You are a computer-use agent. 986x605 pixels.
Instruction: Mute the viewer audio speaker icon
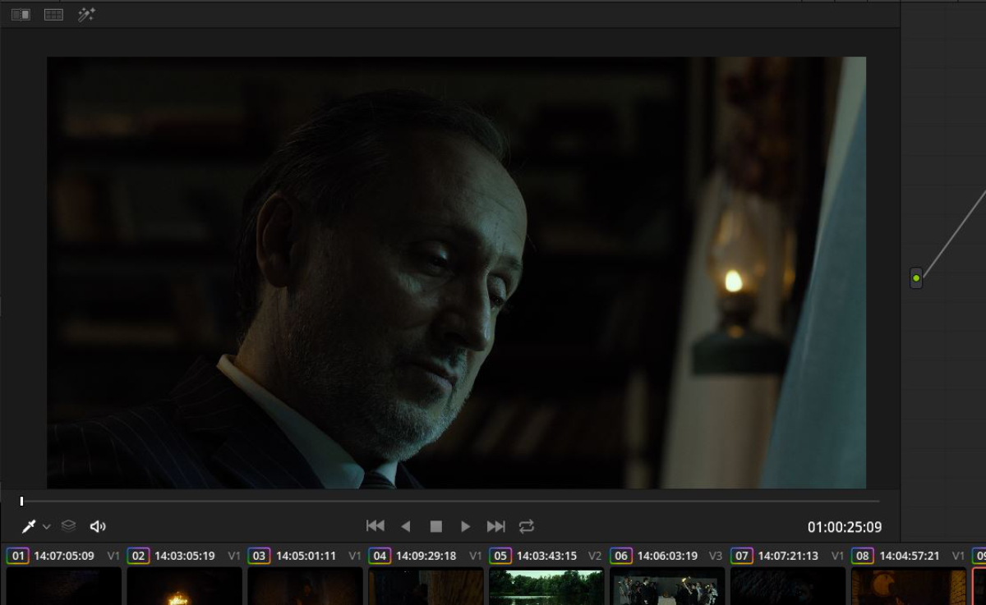pyautogui.click(x=98, y=526)
